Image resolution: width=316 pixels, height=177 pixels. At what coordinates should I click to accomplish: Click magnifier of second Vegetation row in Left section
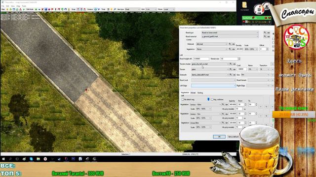coord(223,114)
